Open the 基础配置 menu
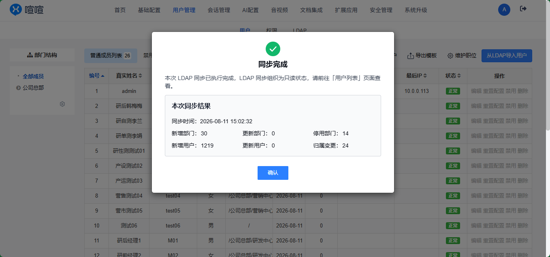Viewport: 550px width, 257px height. (149, 11)
